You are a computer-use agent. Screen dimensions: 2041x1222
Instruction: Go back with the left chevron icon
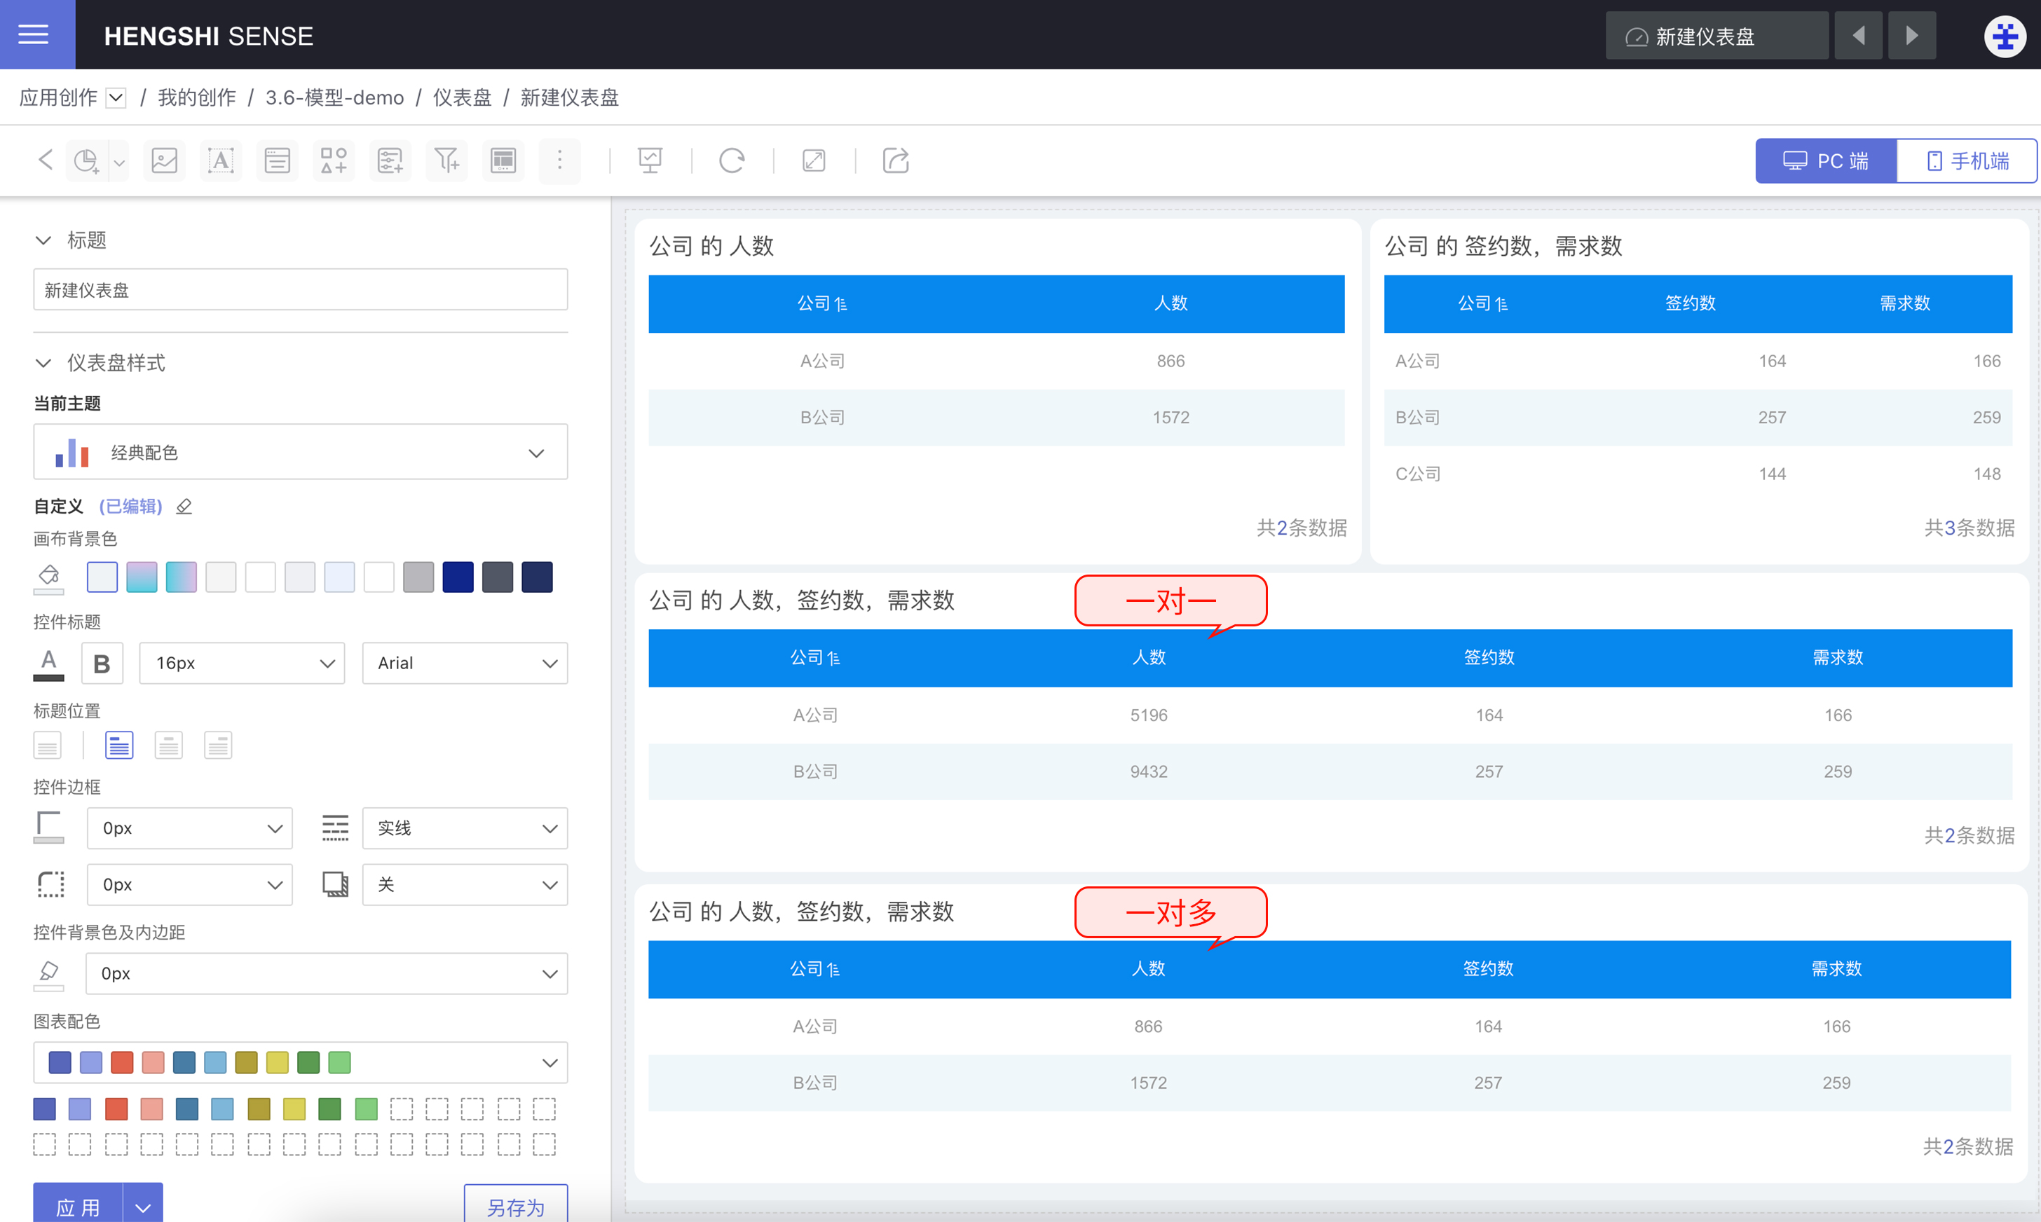tap(46, 160)
